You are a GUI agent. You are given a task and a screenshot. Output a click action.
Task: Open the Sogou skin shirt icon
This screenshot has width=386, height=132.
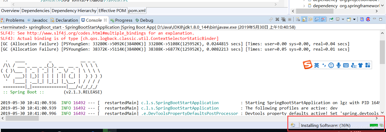(361, 65)
